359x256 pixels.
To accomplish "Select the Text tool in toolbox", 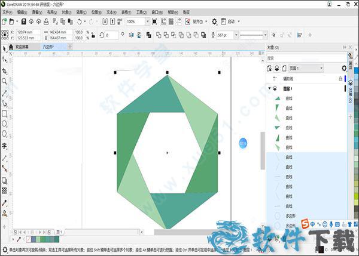I will coord(4,146).
